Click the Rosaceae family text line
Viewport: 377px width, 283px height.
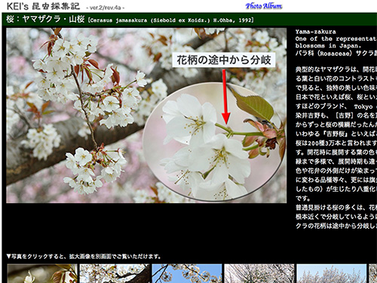click(x=336, y=53)
